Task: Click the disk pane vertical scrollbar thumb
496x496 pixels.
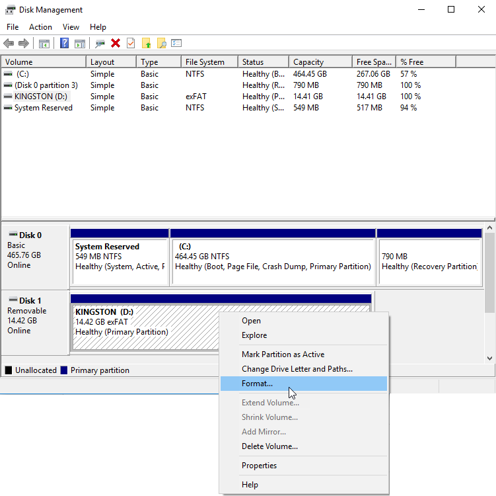Action: [489, 272]
